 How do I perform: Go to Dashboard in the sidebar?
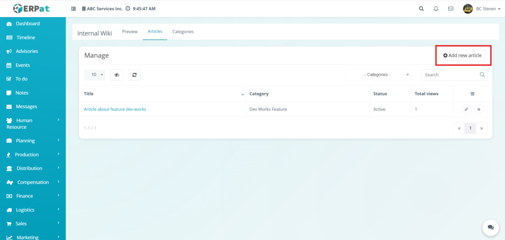[28, 24]
